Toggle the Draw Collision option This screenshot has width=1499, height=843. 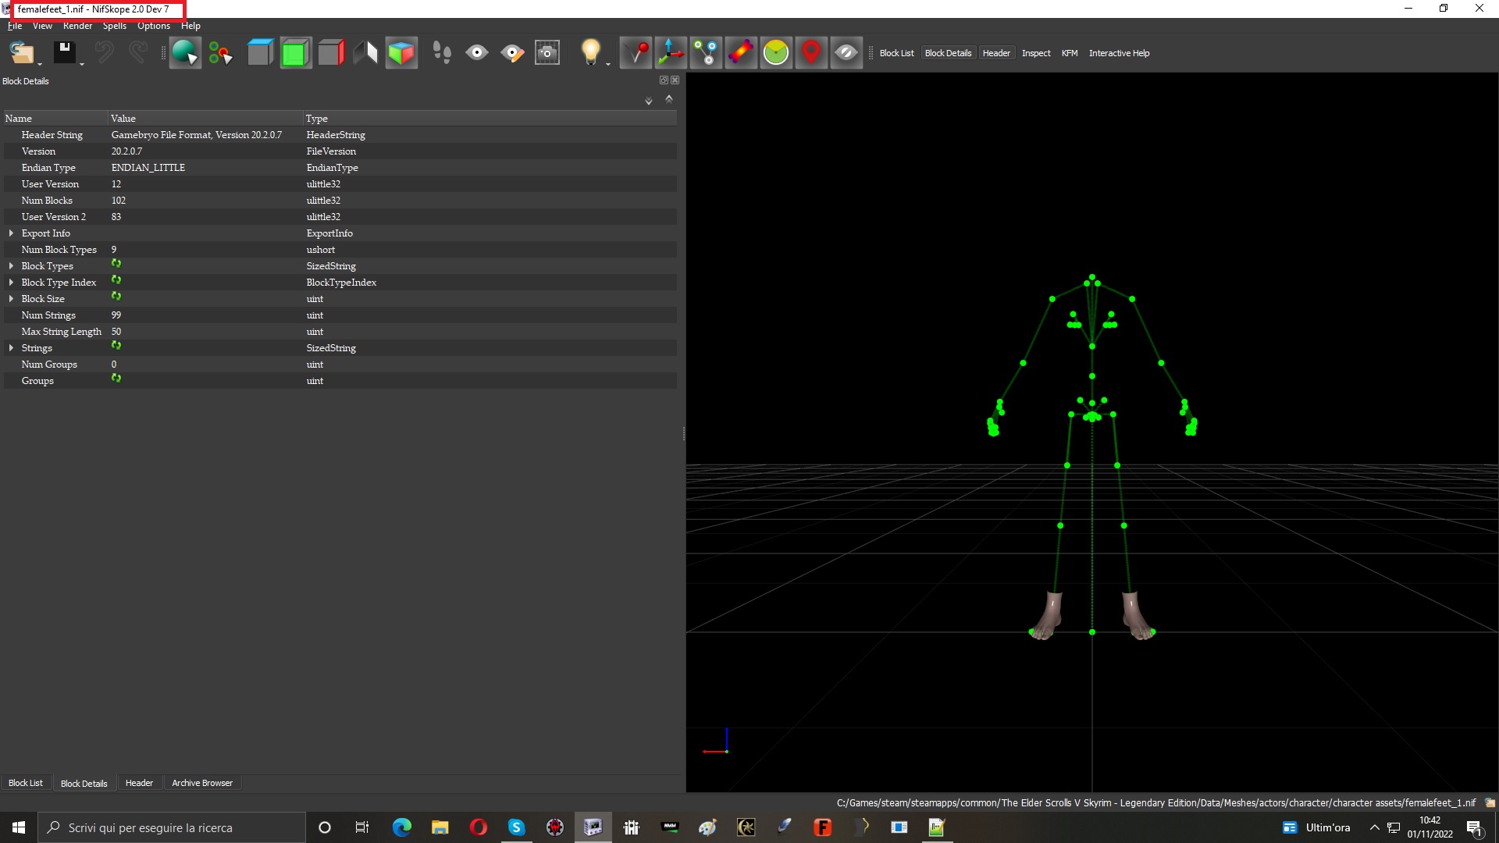coord(741,53)
